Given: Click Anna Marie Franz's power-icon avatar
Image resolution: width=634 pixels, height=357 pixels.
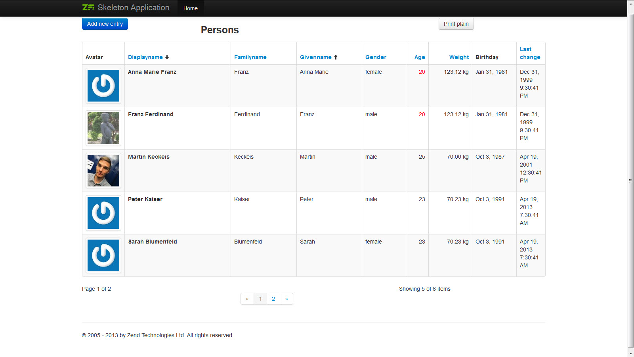Looking at the screenshot, I should pos(103,86).
